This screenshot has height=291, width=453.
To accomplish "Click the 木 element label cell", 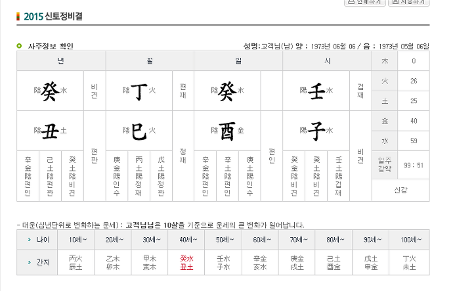I will coord(385,61).
